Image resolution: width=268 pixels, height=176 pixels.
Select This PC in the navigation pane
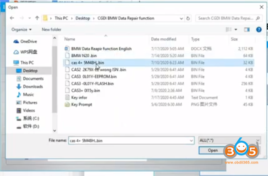tap(24, 63)
